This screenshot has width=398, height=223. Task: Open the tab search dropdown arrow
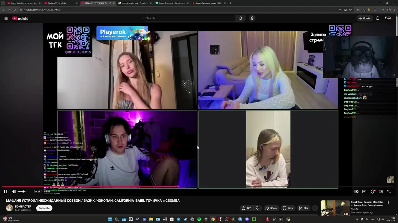(x=3, y=3)
